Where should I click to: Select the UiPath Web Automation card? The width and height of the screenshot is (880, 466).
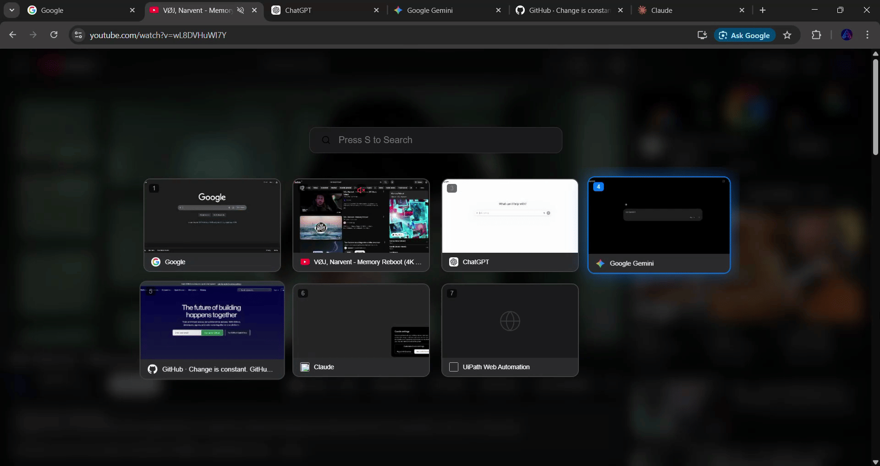click(x=510, y=330)
